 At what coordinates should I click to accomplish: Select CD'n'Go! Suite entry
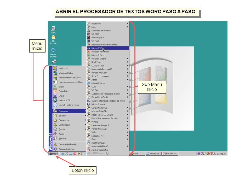pyautogui.click(x=108, y=66)
